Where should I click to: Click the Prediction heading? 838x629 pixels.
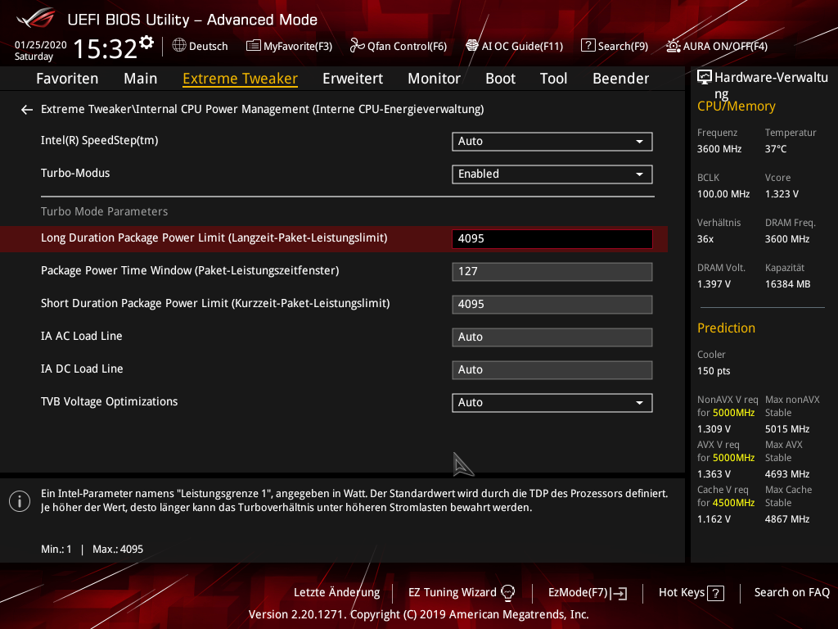coord(726,328)
